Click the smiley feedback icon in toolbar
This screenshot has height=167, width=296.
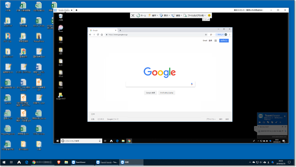pyautogui.click(x=209, y=15)
